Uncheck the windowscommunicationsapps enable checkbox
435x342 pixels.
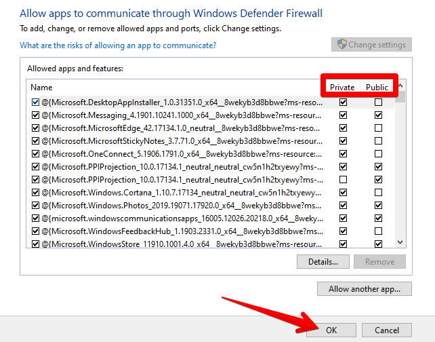35,218
